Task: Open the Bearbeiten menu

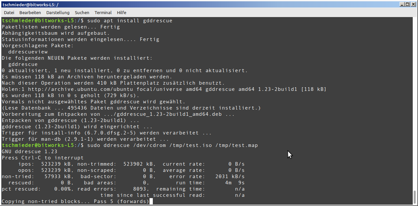Action: [x=30, y=12]
